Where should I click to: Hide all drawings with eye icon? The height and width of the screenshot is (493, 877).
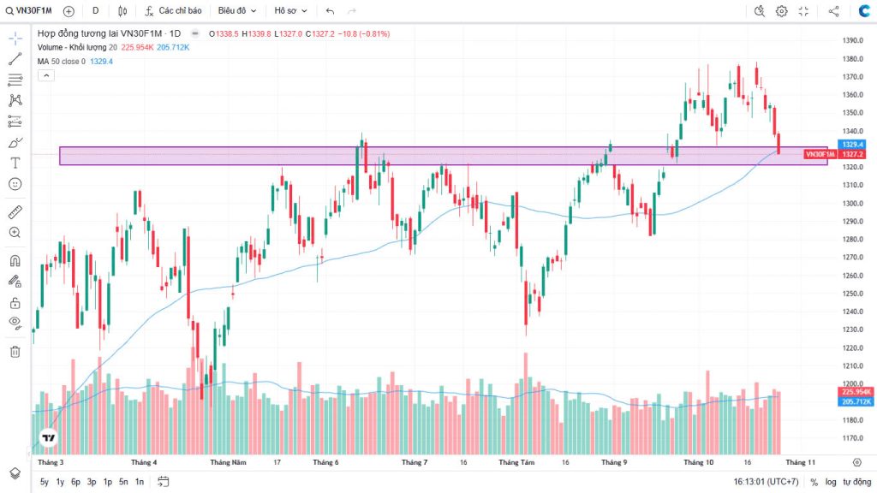[15, 323]
